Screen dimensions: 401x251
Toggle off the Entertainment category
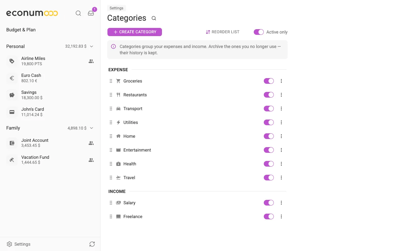point(269,150)
